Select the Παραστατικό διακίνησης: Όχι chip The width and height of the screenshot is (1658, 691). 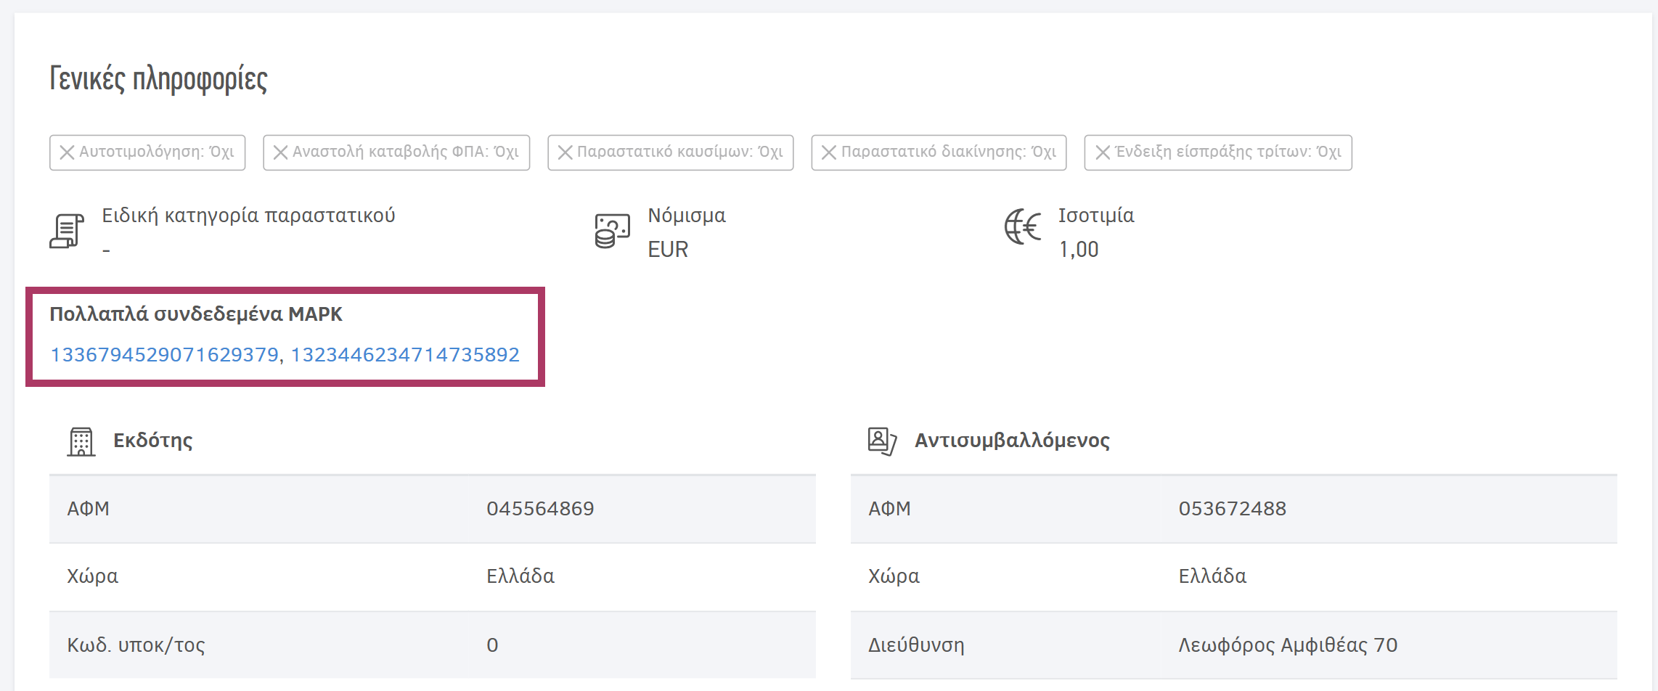936,152
